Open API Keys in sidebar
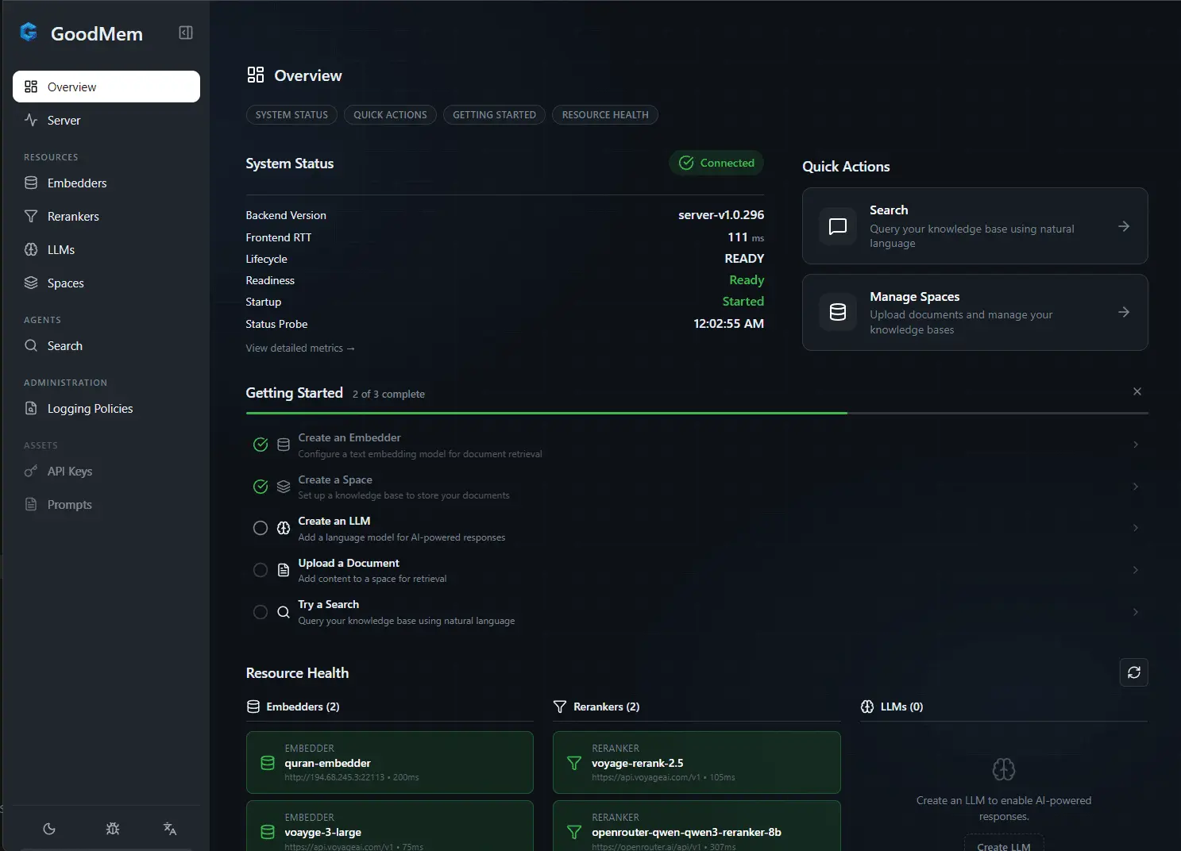This screenshot has height=851, width=1181. 106,472
